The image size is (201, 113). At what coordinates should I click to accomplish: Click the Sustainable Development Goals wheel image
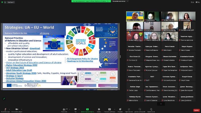81,41
